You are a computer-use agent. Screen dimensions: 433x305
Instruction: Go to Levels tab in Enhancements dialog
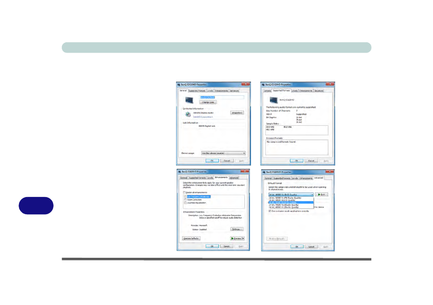point(211,178)
